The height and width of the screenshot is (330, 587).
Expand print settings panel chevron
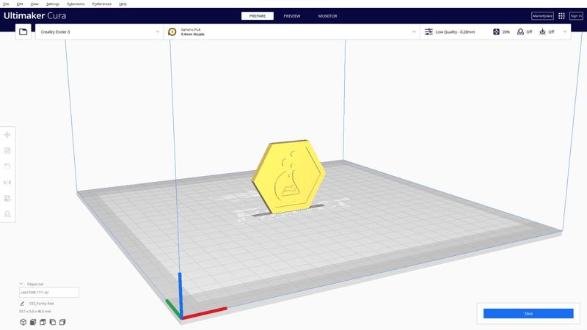point(565,32)
